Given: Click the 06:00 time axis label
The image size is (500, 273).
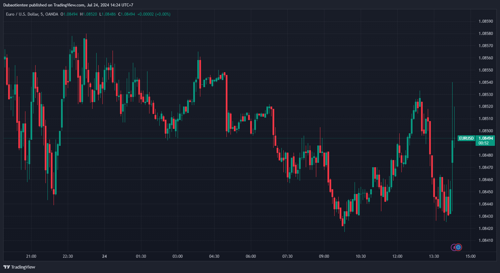Looking at the screenshot, I should (x=251, y=256).
